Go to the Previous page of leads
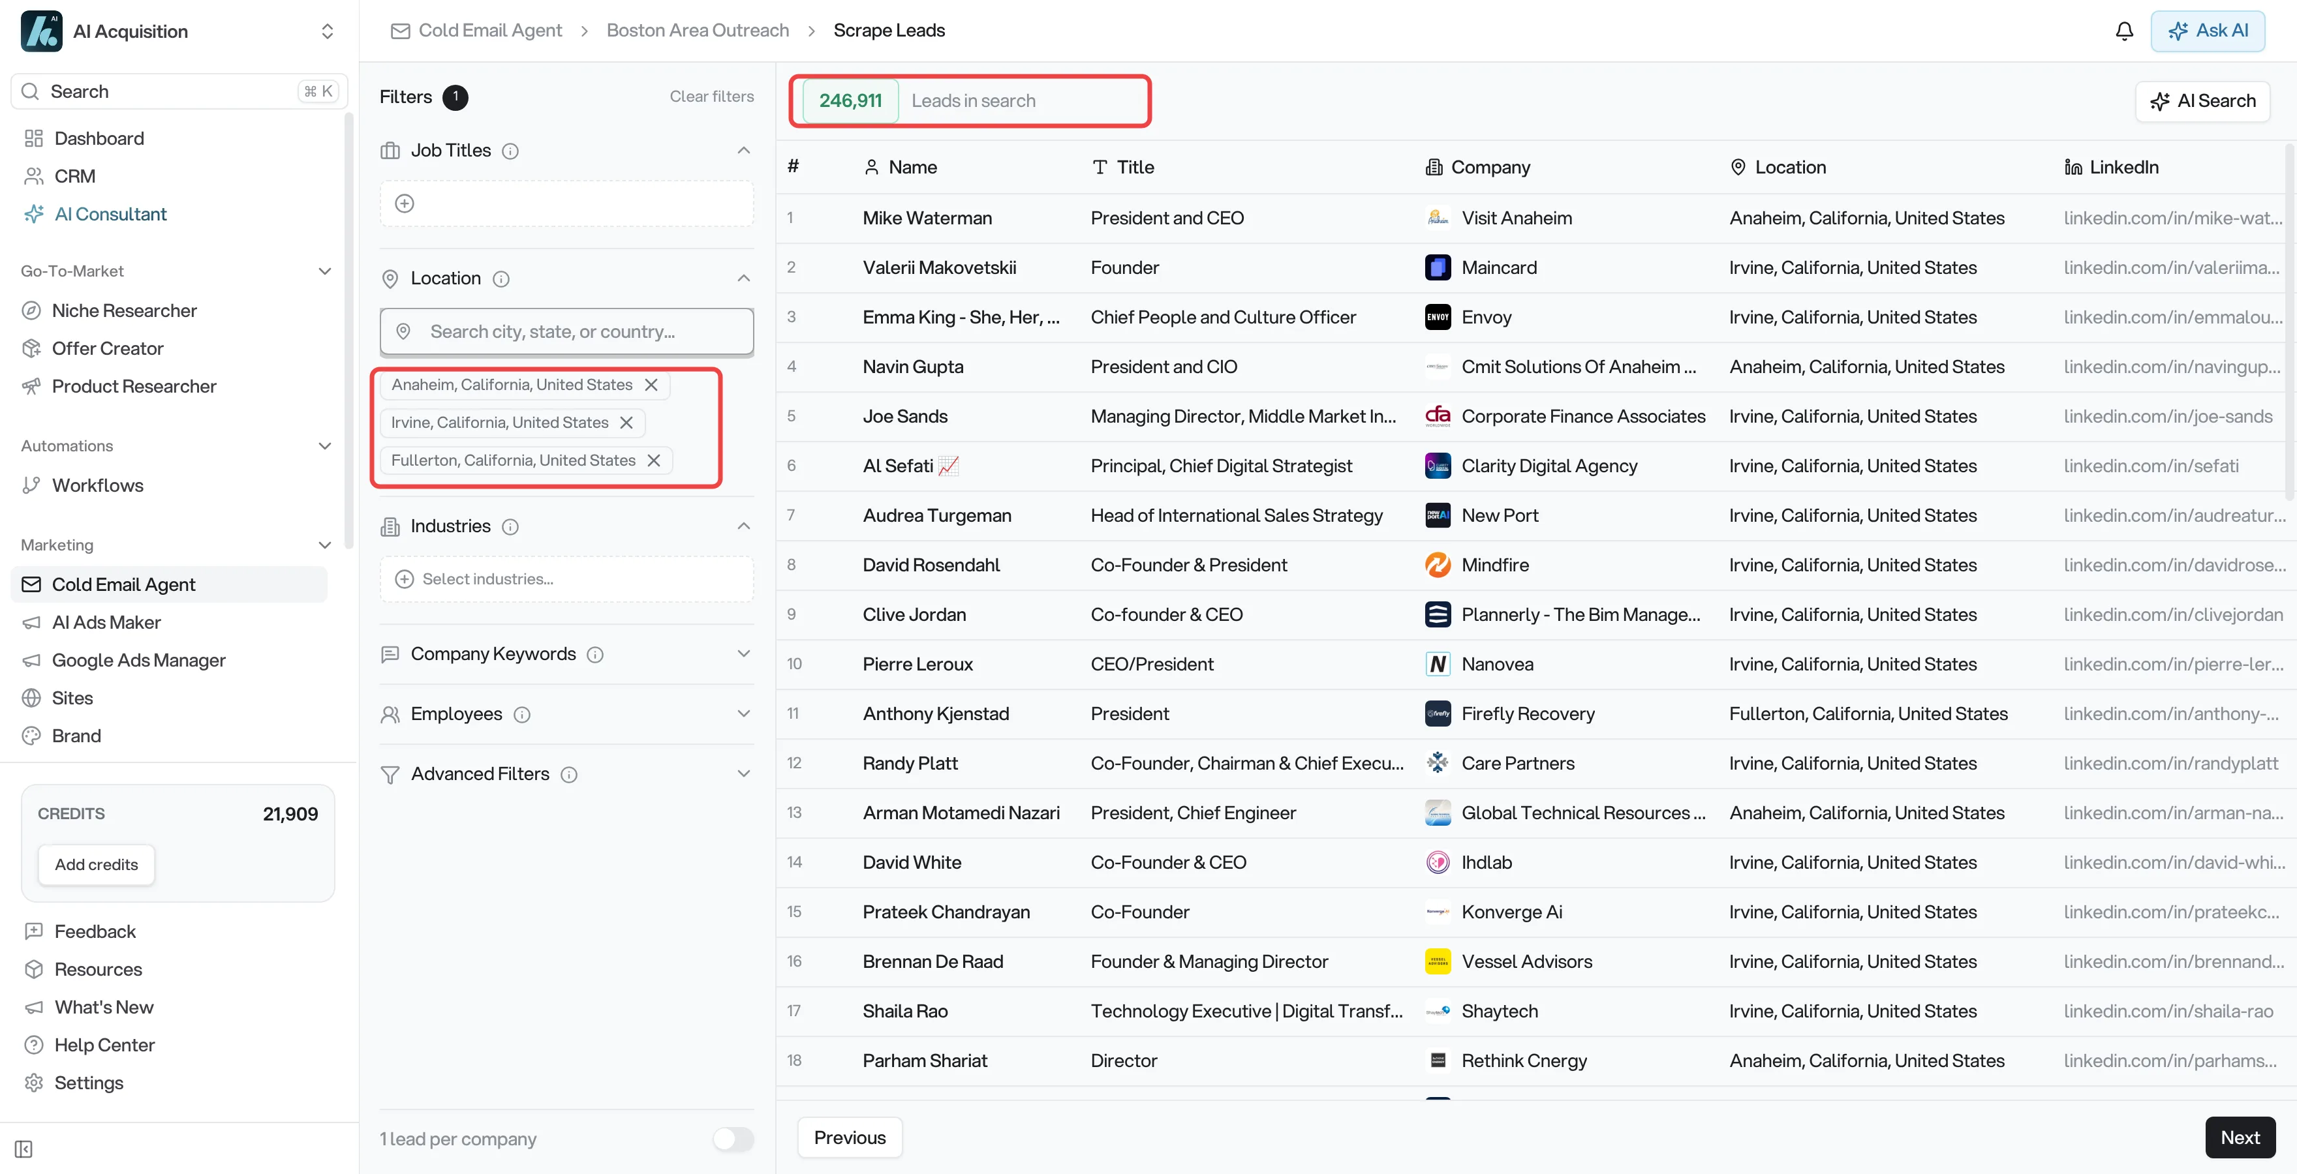Image resolution: width=2297 pixels, height=1174 pixels. coord(850,1137)
